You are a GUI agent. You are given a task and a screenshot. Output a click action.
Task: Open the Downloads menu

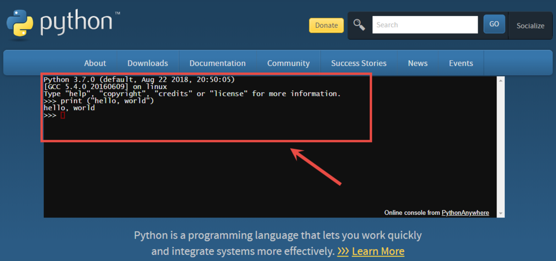point(147,63)
